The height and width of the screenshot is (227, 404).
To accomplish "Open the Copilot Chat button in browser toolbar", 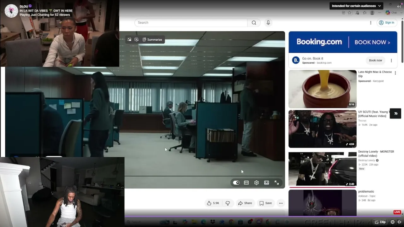I will tap(391, 13).
